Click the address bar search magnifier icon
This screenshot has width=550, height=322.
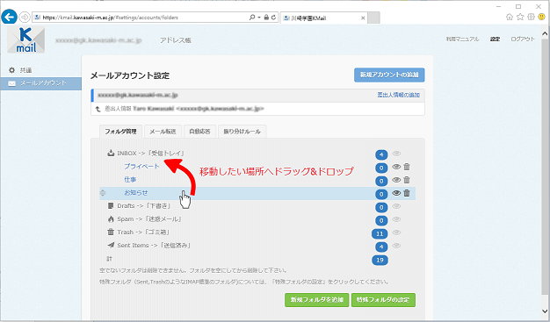coord(251,18)
